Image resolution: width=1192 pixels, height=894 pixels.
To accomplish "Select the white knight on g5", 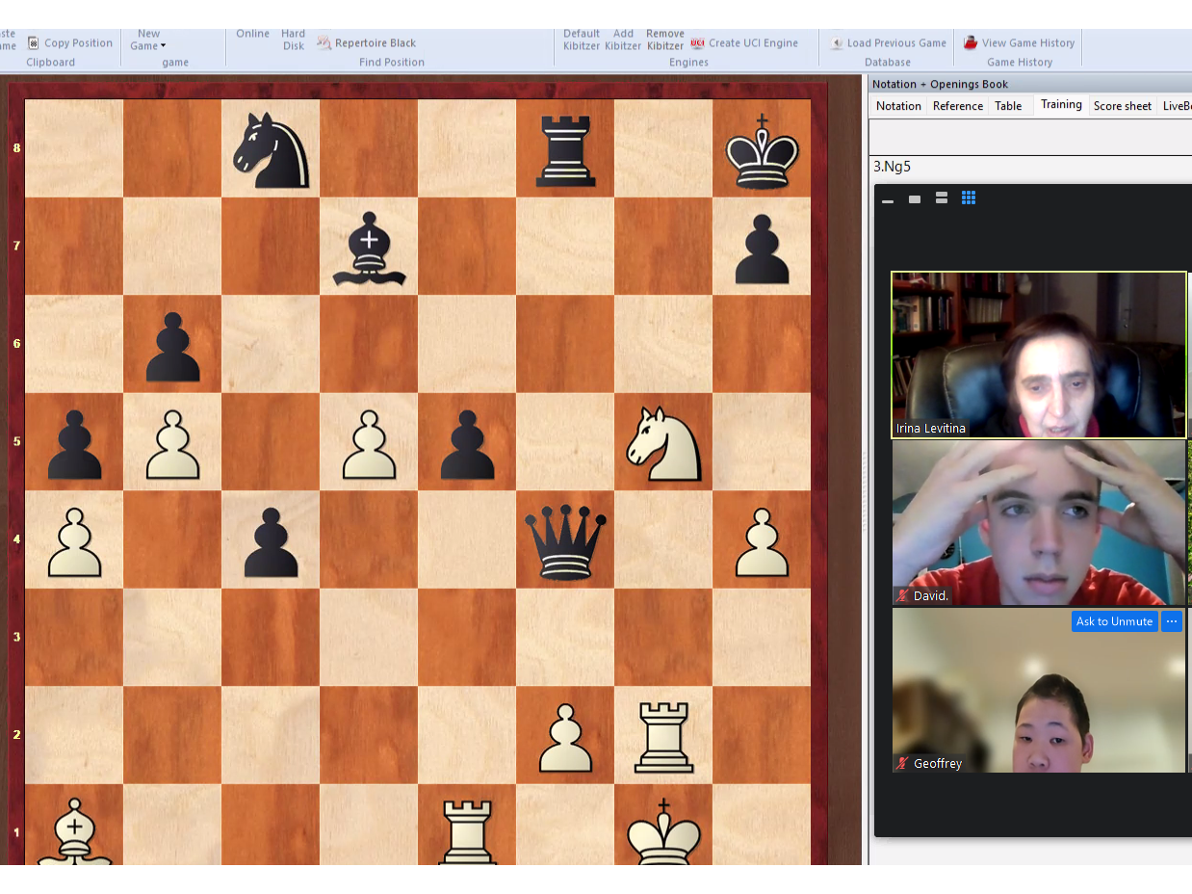I will [x=663, y=442].
